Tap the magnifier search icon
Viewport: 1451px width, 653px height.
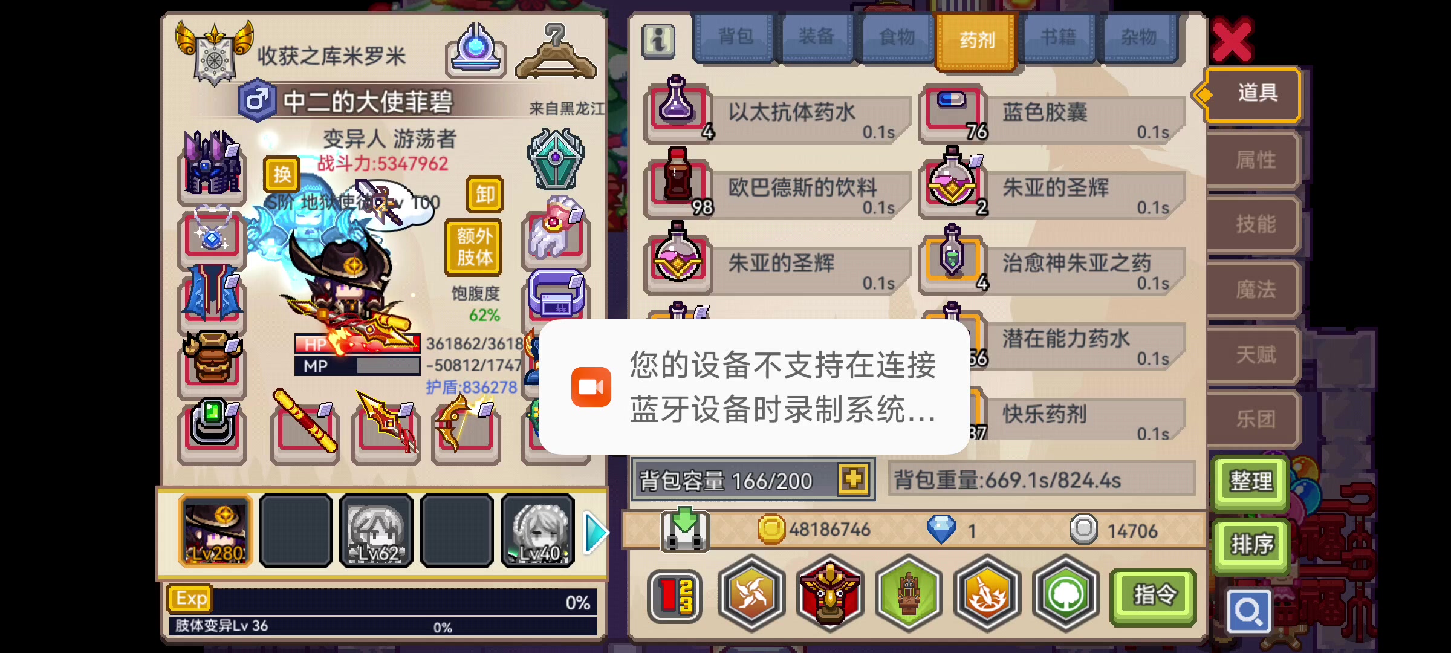(1248, 611)
